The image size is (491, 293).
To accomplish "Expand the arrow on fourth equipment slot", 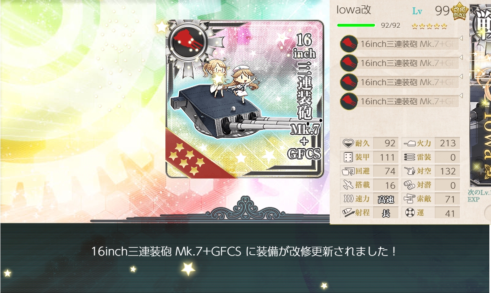I will click(x=461, y=95).
